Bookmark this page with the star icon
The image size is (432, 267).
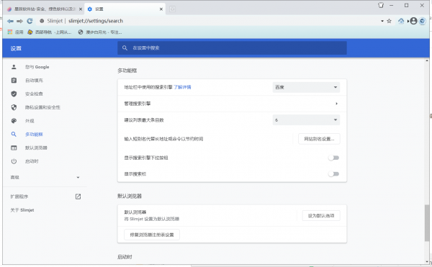(389, 21)
